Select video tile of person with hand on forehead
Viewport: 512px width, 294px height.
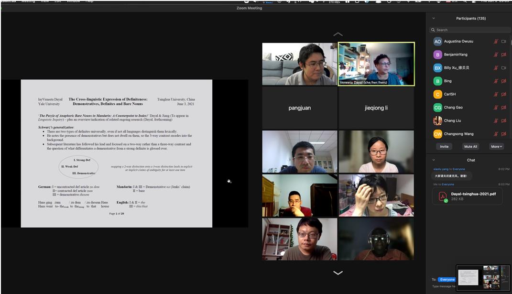click(x=376, y=196)
